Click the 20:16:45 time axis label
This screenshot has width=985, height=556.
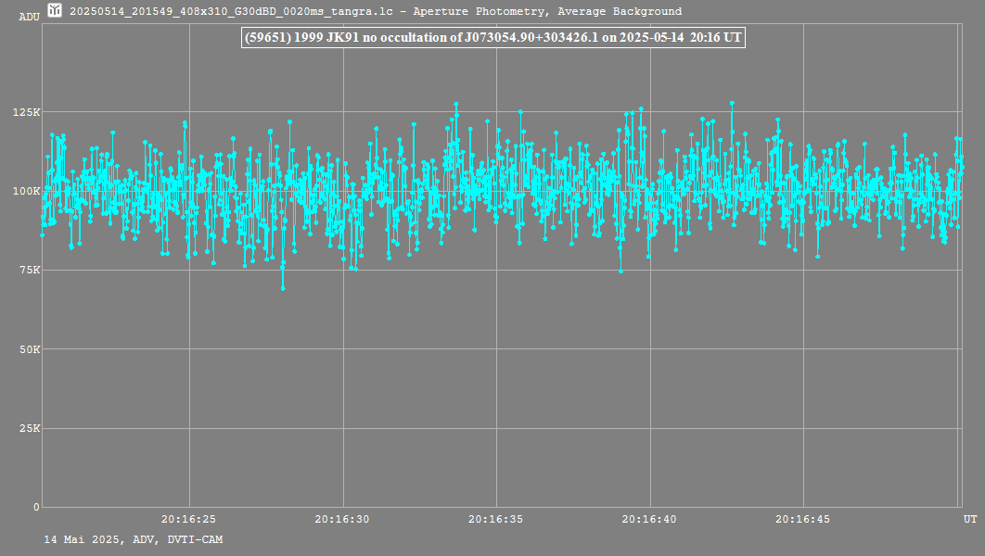tap(803, 520)
